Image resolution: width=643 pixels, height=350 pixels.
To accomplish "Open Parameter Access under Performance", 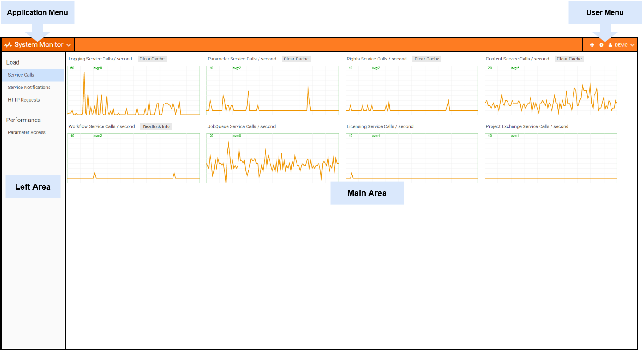I will coord(27,132).
